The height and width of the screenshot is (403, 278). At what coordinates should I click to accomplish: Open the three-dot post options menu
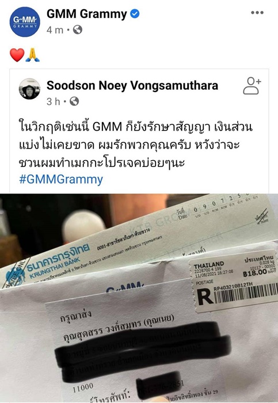coord(257,13)
